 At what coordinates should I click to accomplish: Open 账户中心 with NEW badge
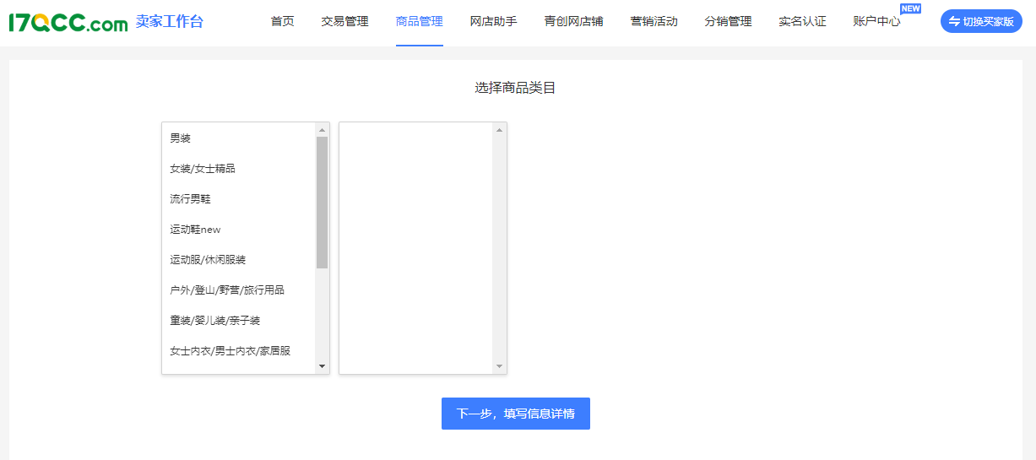click(x=876, y=22)
